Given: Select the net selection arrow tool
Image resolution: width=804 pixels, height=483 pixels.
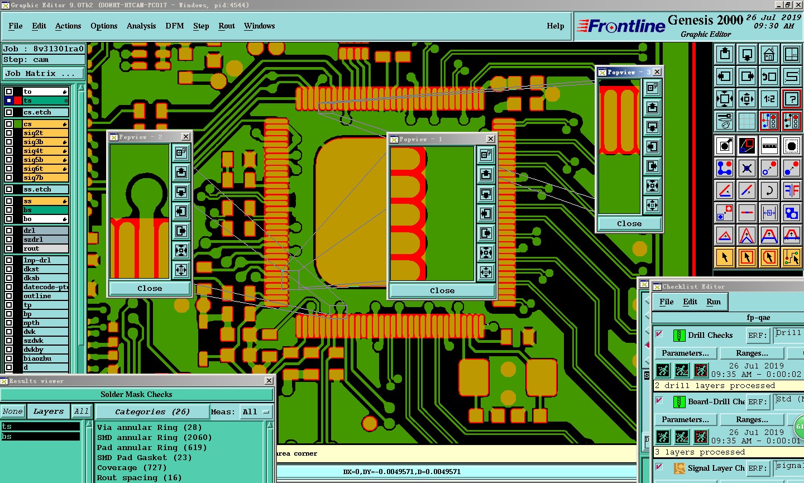Looking at the screenshot, I should 792,257.
